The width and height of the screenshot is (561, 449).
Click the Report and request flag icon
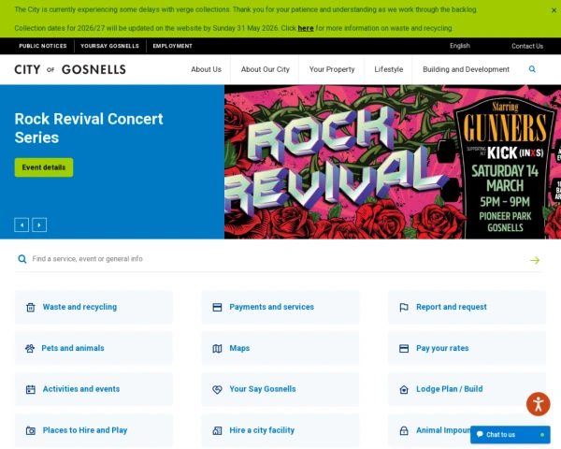click(x=404, y=307)
